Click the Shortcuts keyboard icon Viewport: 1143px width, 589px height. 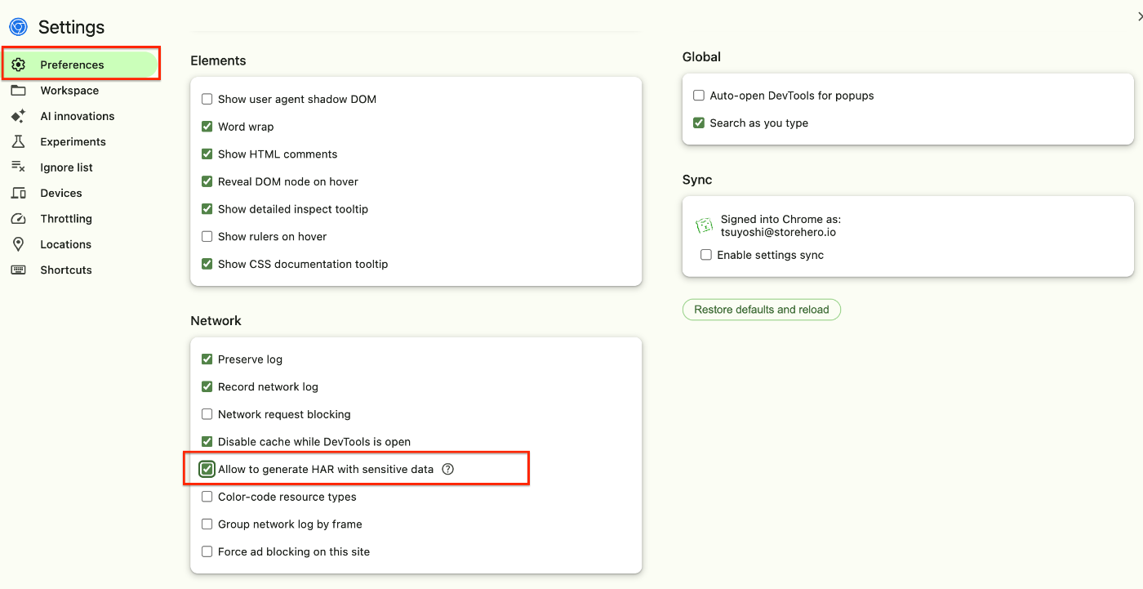[x=18, y=270]
